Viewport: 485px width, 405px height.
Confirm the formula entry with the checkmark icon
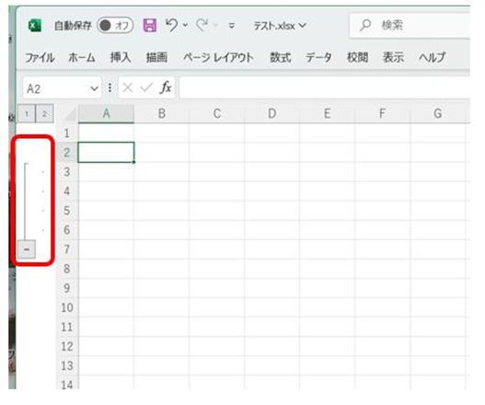[146, 87]
